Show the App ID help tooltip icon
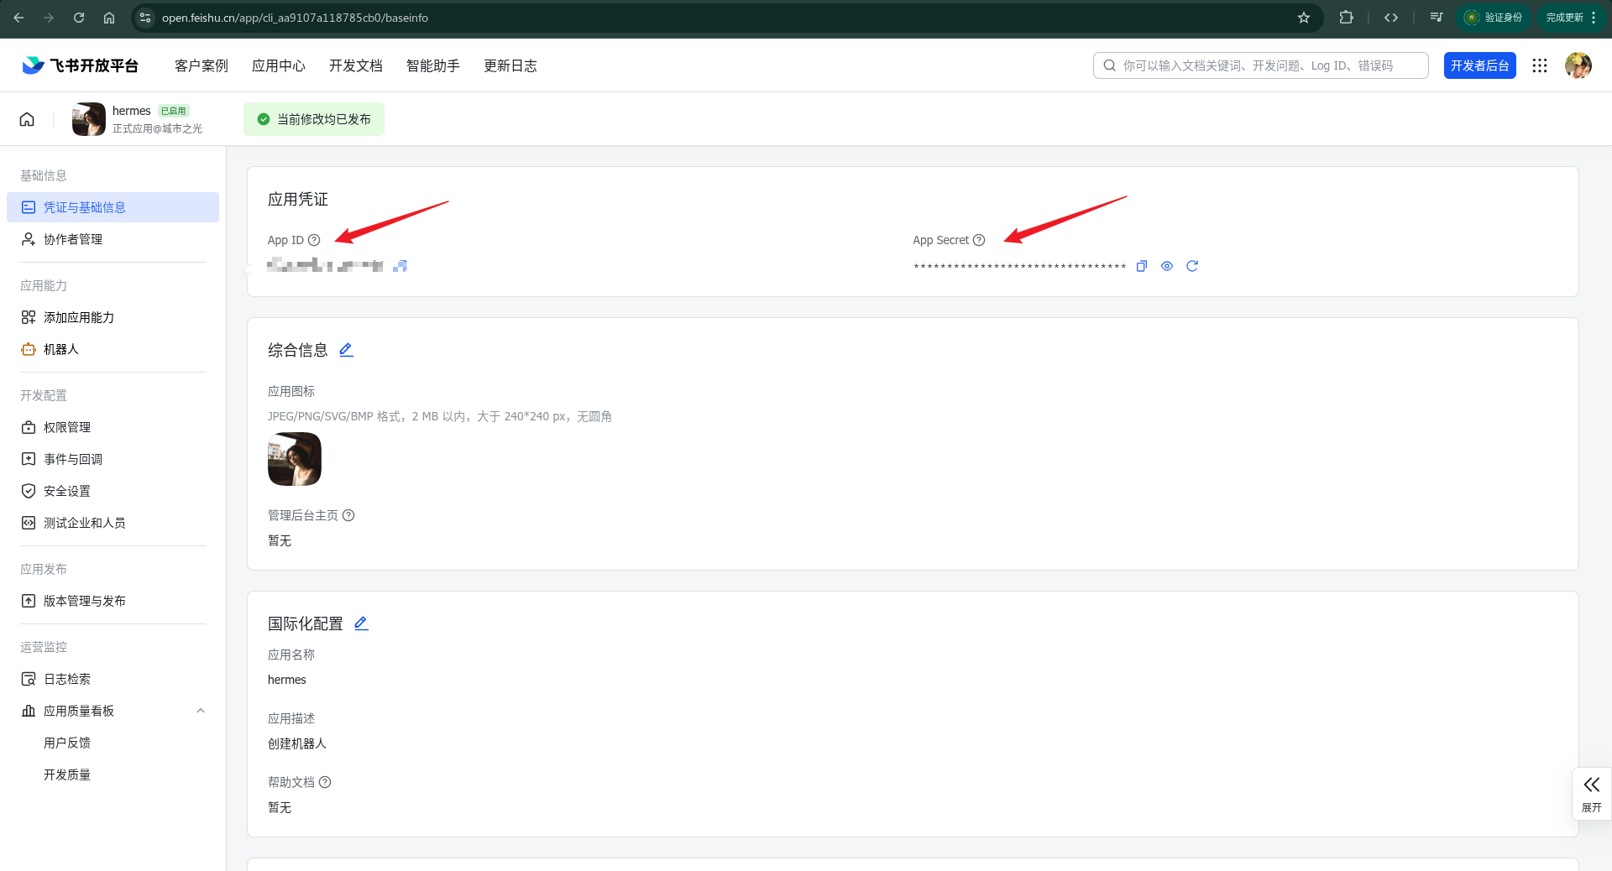The width and height of the screenshot is (1612, 871). (x=314, y=240)
